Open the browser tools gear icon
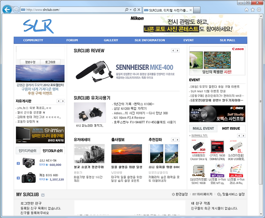The image size is (265, 218). click(259, 10)
